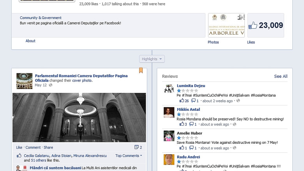Click globe icon on Amelie Huber's review
The image size is (304, 171).
click(x=234, y=148)
